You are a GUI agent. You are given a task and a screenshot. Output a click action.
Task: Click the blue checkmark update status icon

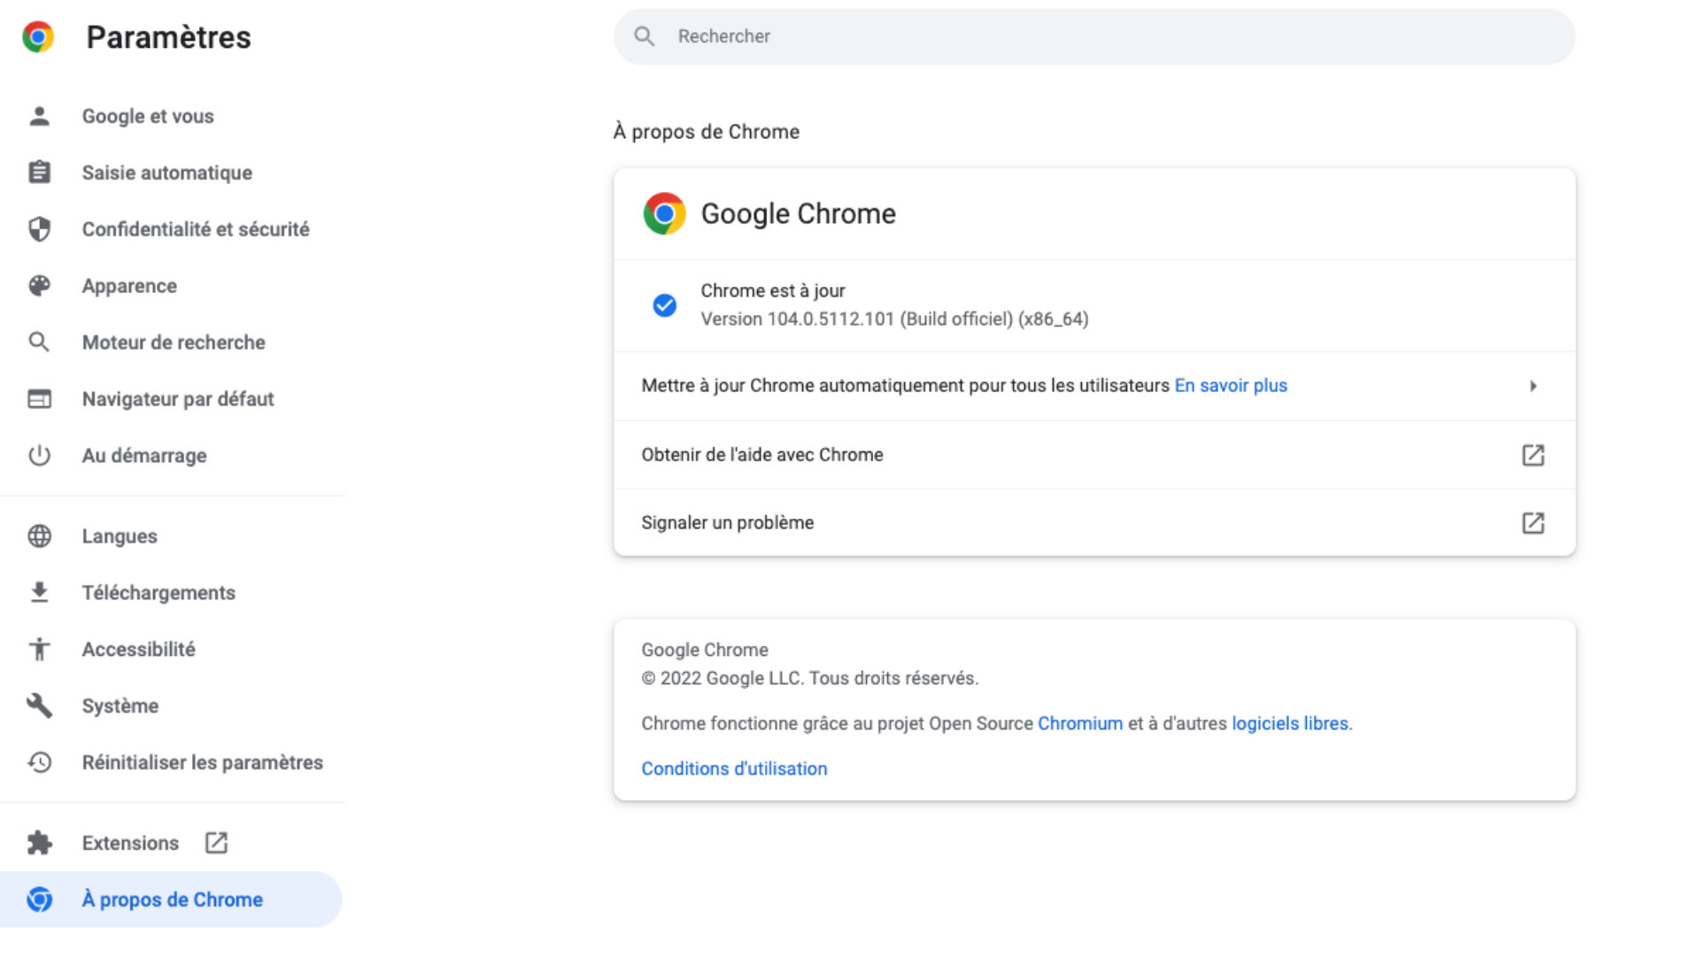(665, 305)
